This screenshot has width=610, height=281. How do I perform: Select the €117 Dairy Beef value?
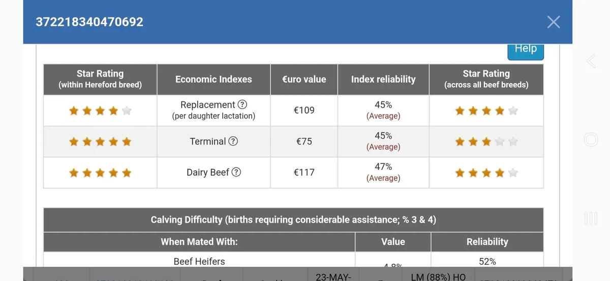tap(304, 172)
